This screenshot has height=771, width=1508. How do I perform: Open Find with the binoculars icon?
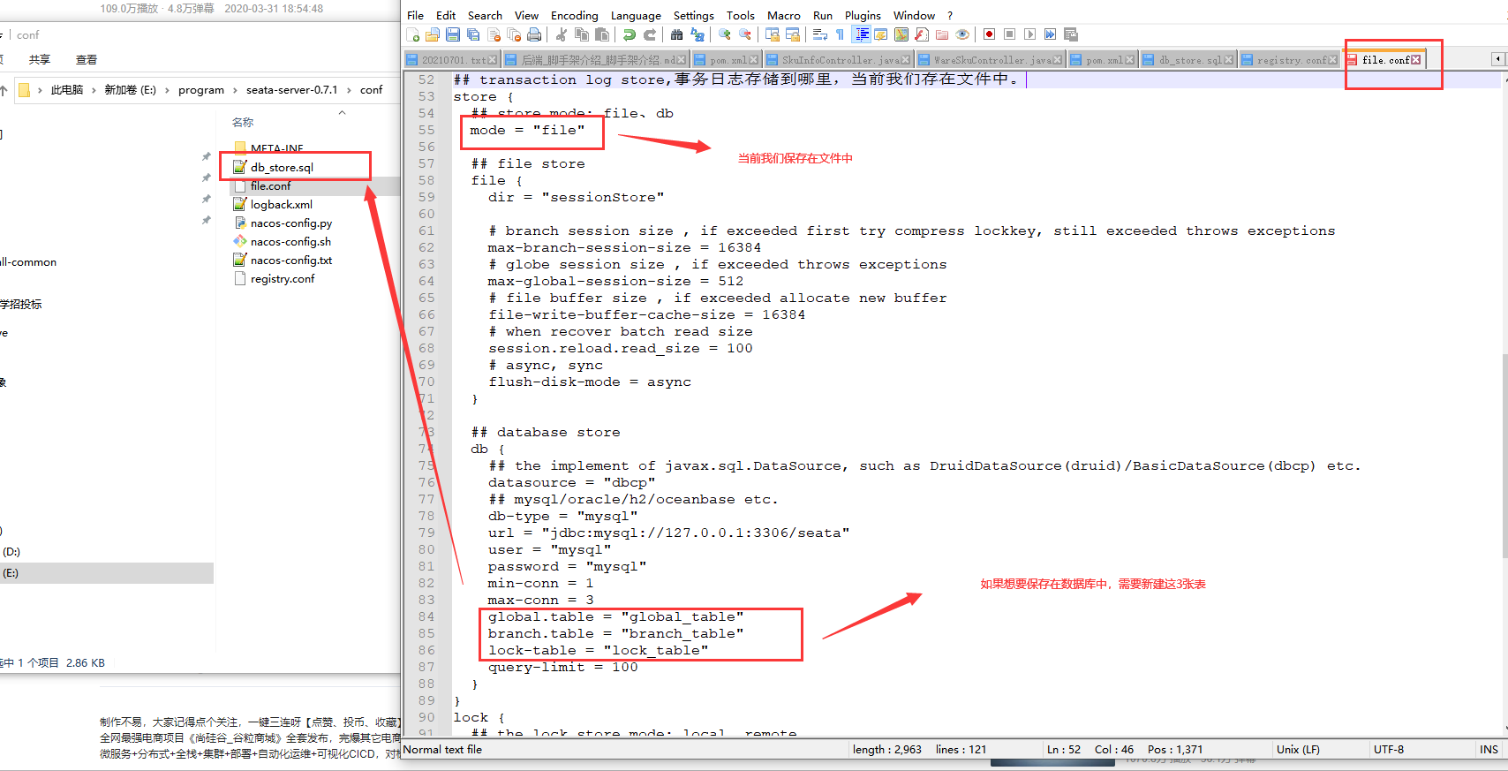tap(677, 34)
